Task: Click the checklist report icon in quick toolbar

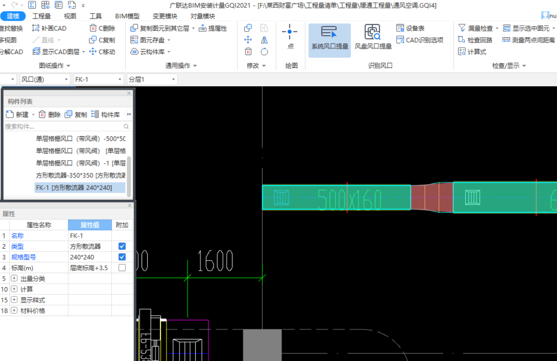Action: (58, 5)
